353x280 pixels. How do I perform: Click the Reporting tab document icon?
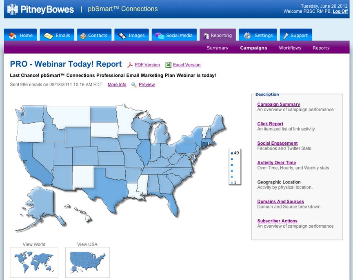tap(206, 36)
